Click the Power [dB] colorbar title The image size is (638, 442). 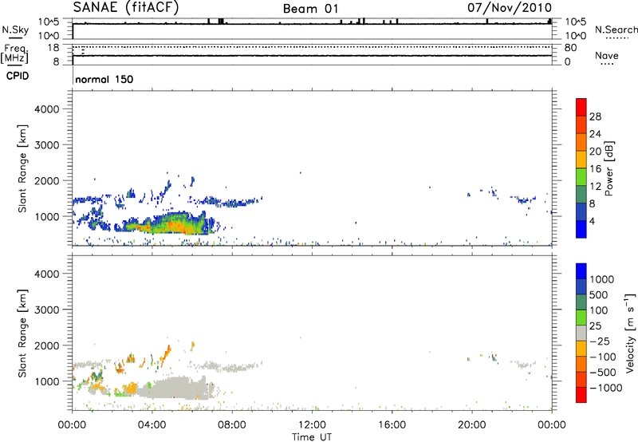point(608,168)
